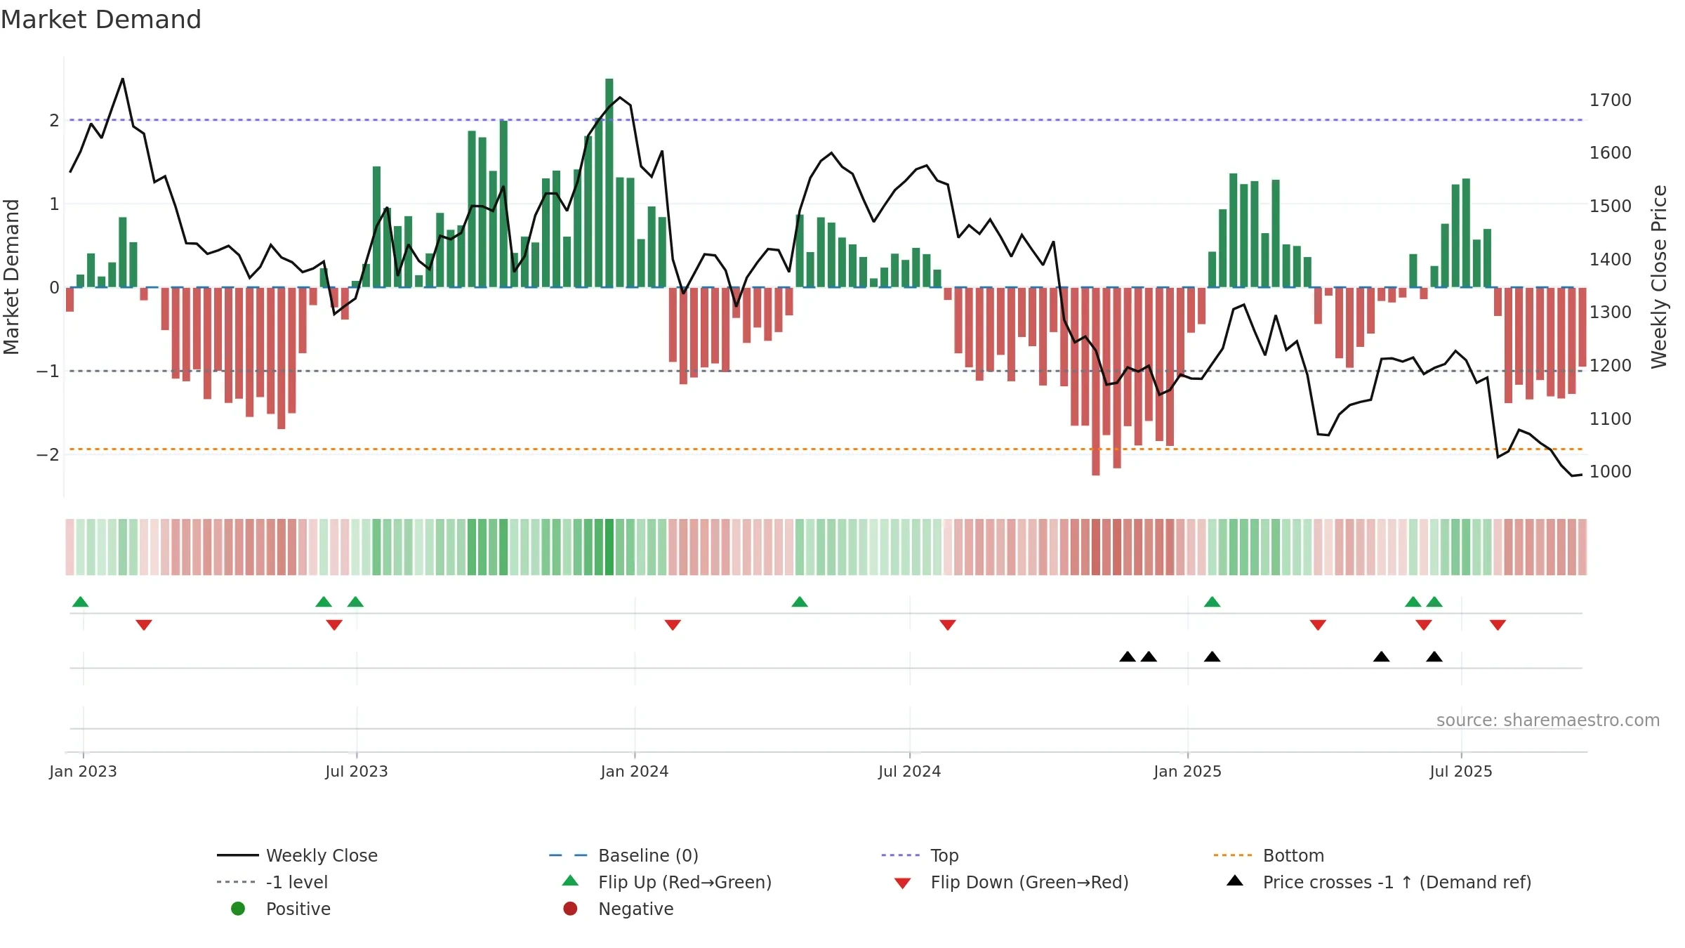Click the Bottom legend label

pos(1293,855)
